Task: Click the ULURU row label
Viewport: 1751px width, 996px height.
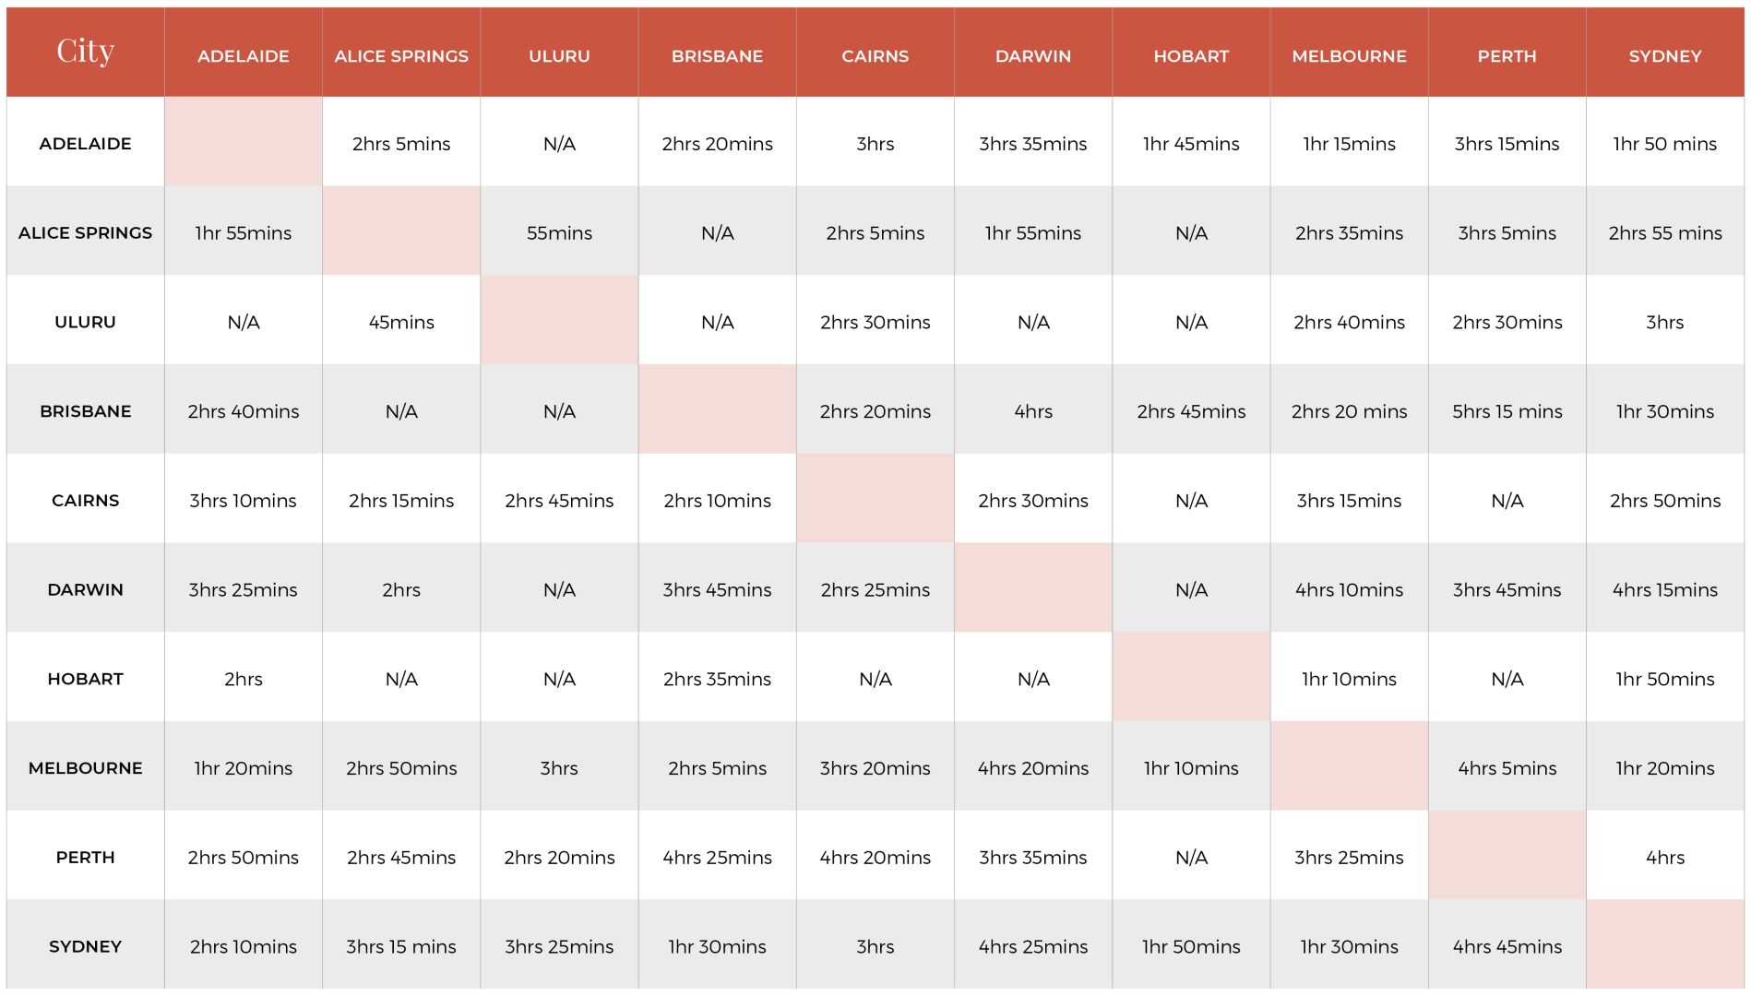Action: (85, 322)
